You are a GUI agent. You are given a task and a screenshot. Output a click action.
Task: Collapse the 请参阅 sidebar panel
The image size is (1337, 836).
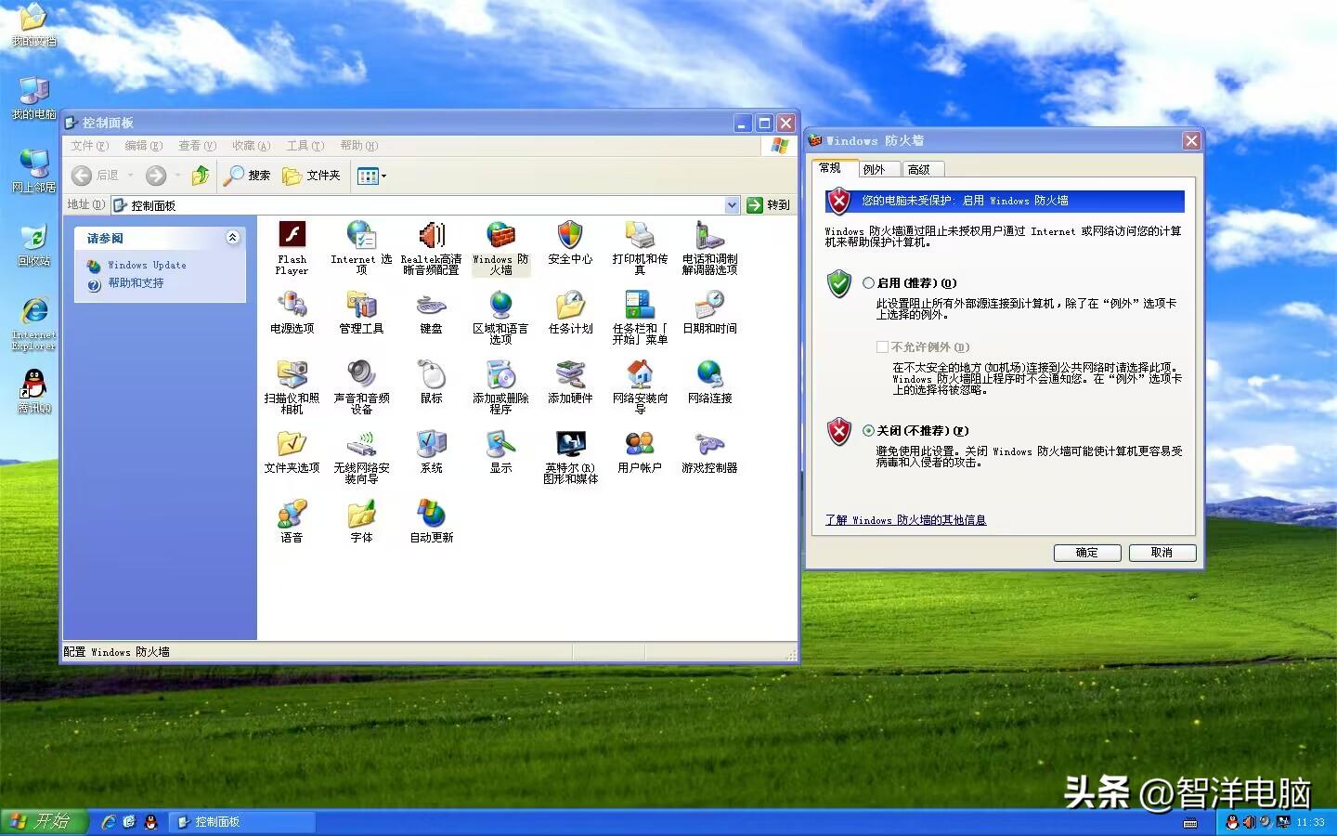[x=233, y=238]
